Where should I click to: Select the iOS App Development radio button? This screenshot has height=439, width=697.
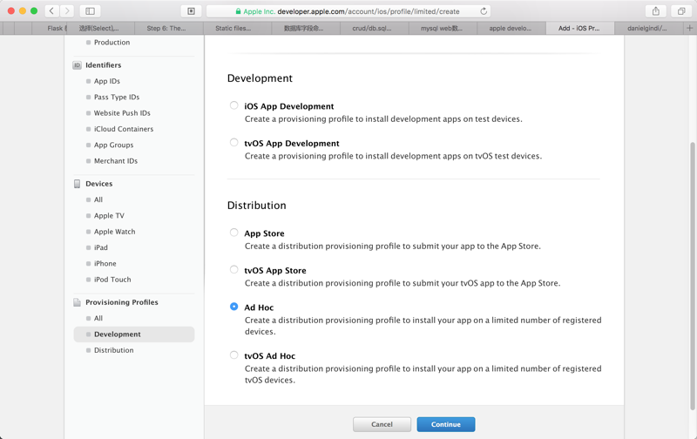click(x=233, y=105)
